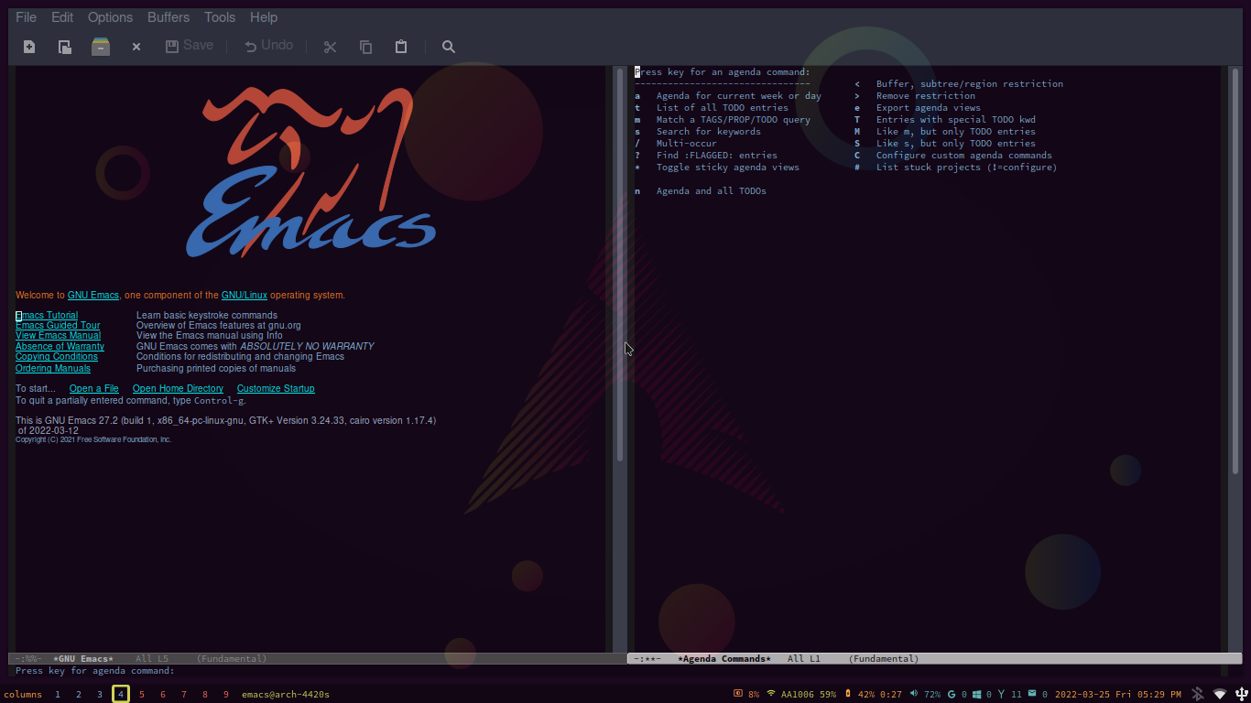This screenshot has width=1251, height=703.
Task: Follow the GNU Emacs link
Action: 93,296
